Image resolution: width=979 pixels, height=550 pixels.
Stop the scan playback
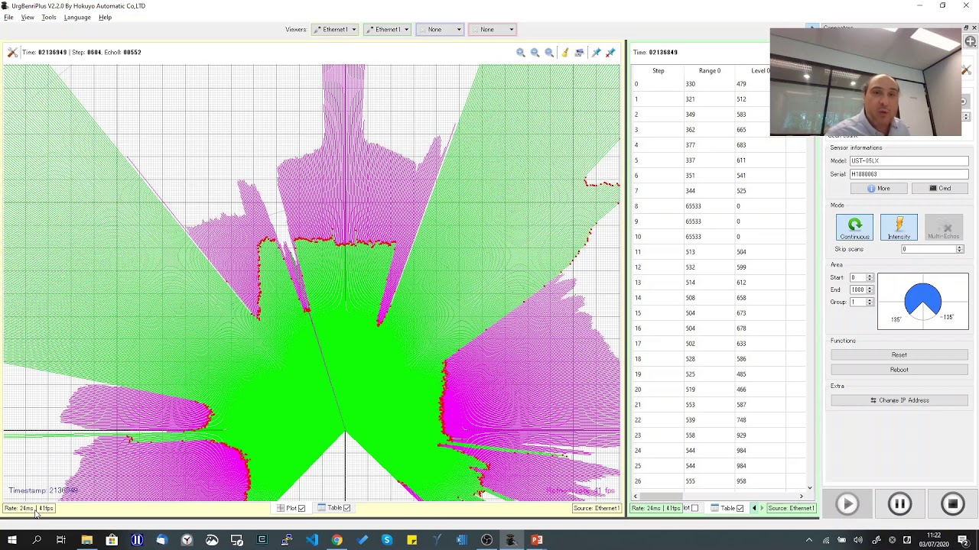click(x=952, y=503)
